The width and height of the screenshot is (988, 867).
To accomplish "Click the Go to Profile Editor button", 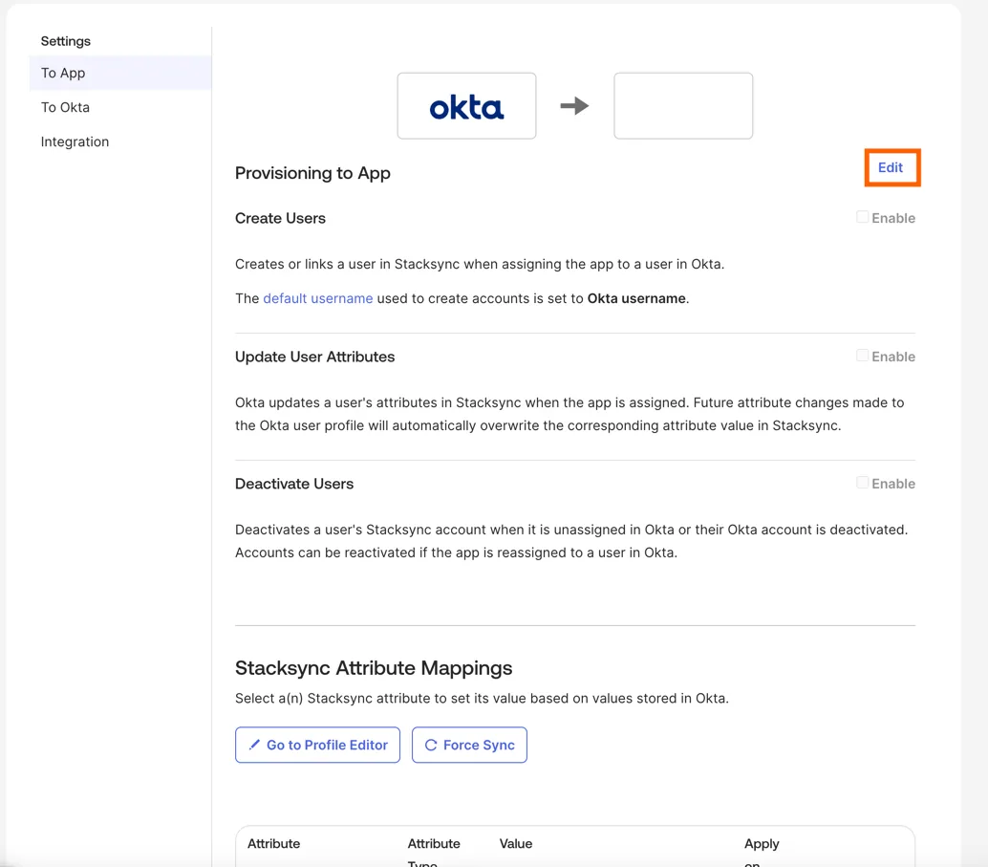I will [x=317, y=745].
